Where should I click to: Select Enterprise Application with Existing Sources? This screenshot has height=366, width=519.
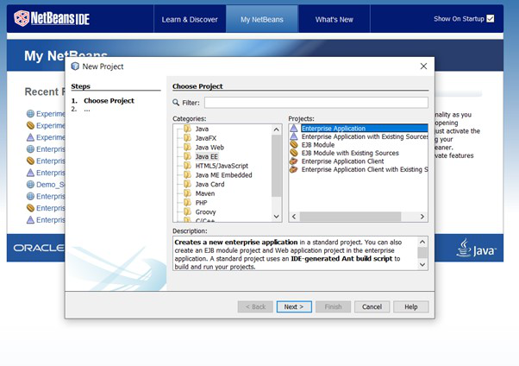365,136
